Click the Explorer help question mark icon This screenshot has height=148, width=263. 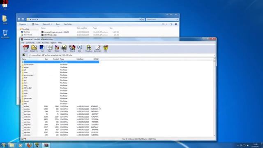(x=176, y=24)
